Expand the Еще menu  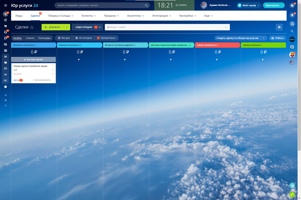(208, 16)
